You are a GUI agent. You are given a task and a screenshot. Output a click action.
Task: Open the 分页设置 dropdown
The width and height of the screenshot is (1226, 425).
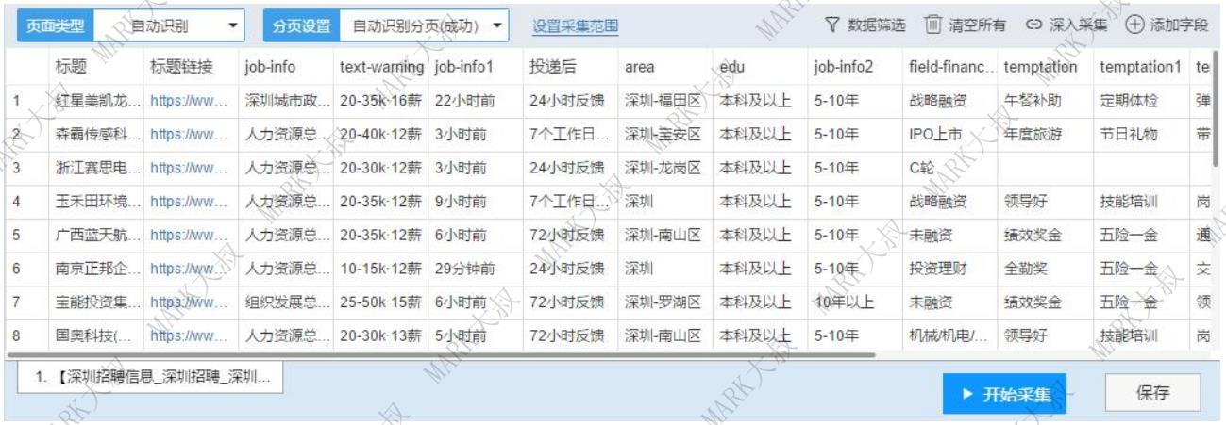[x=423, y=25]
